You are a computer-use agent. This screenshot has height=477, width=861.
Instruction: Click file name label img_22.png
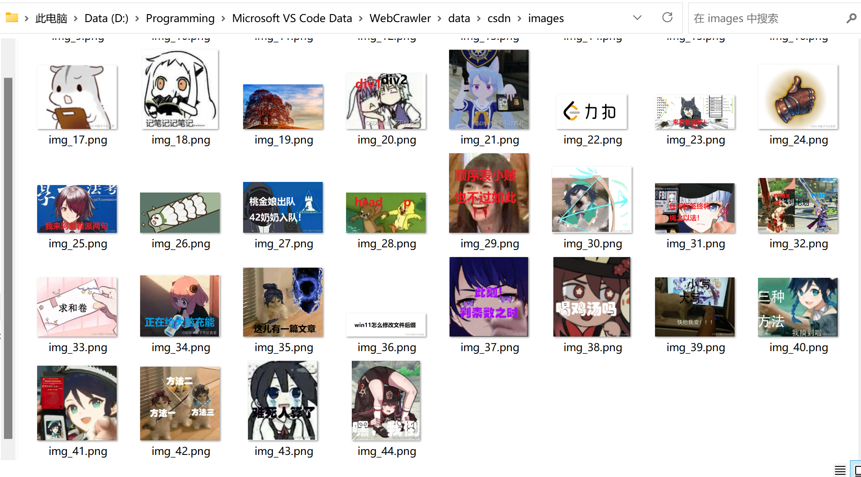coord(592,140)
